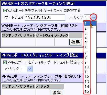Pick metric value 6 in dropdown list
Screen dimensions: 107x95
90,48
